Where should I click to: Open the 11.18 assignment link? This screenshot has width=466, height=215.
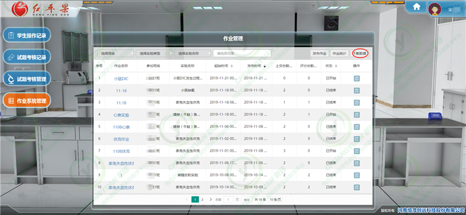121,103
